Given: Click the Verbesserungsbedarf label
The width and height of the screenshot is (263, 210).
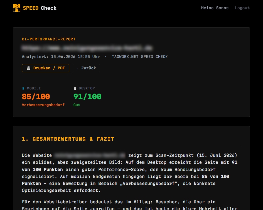Looking at the screenshot, I should pos(43,105).
